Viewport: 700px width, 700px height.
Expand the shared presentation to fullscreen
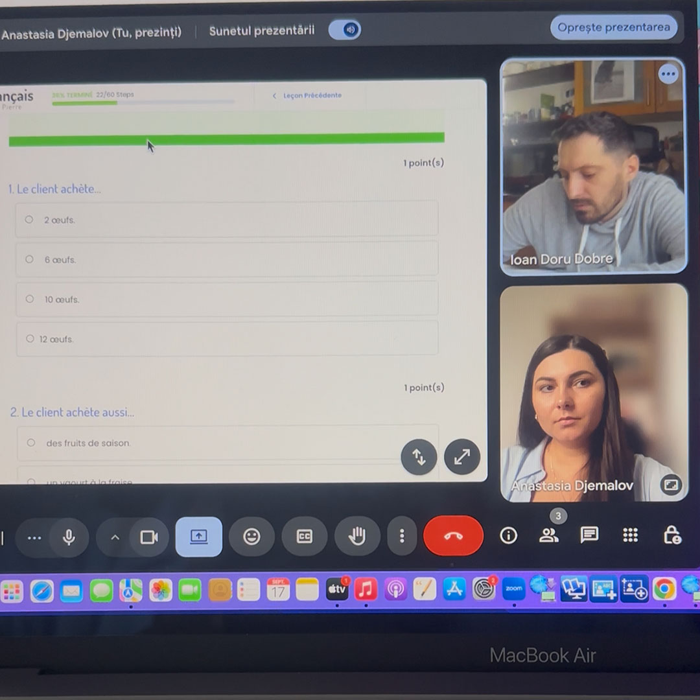coord(461,457)
